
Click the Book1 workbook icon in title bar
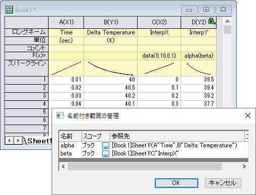9,9
